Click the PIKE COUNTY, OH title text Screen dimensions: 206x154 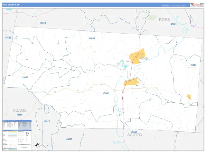[x=11, y=5]
